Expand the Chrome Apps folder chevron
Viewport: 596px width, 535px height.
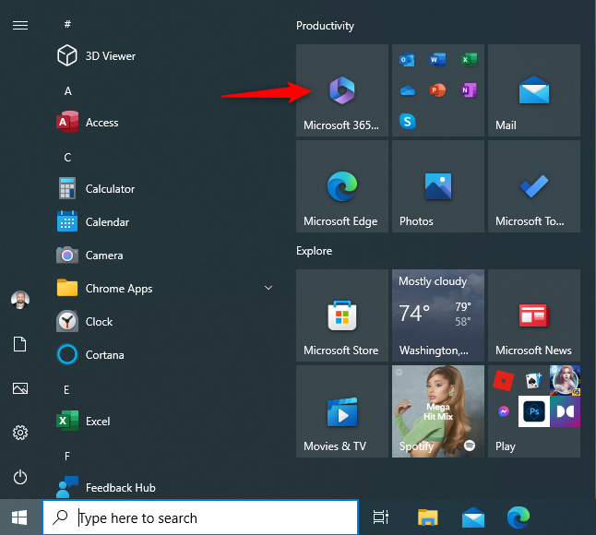point(268,288)
